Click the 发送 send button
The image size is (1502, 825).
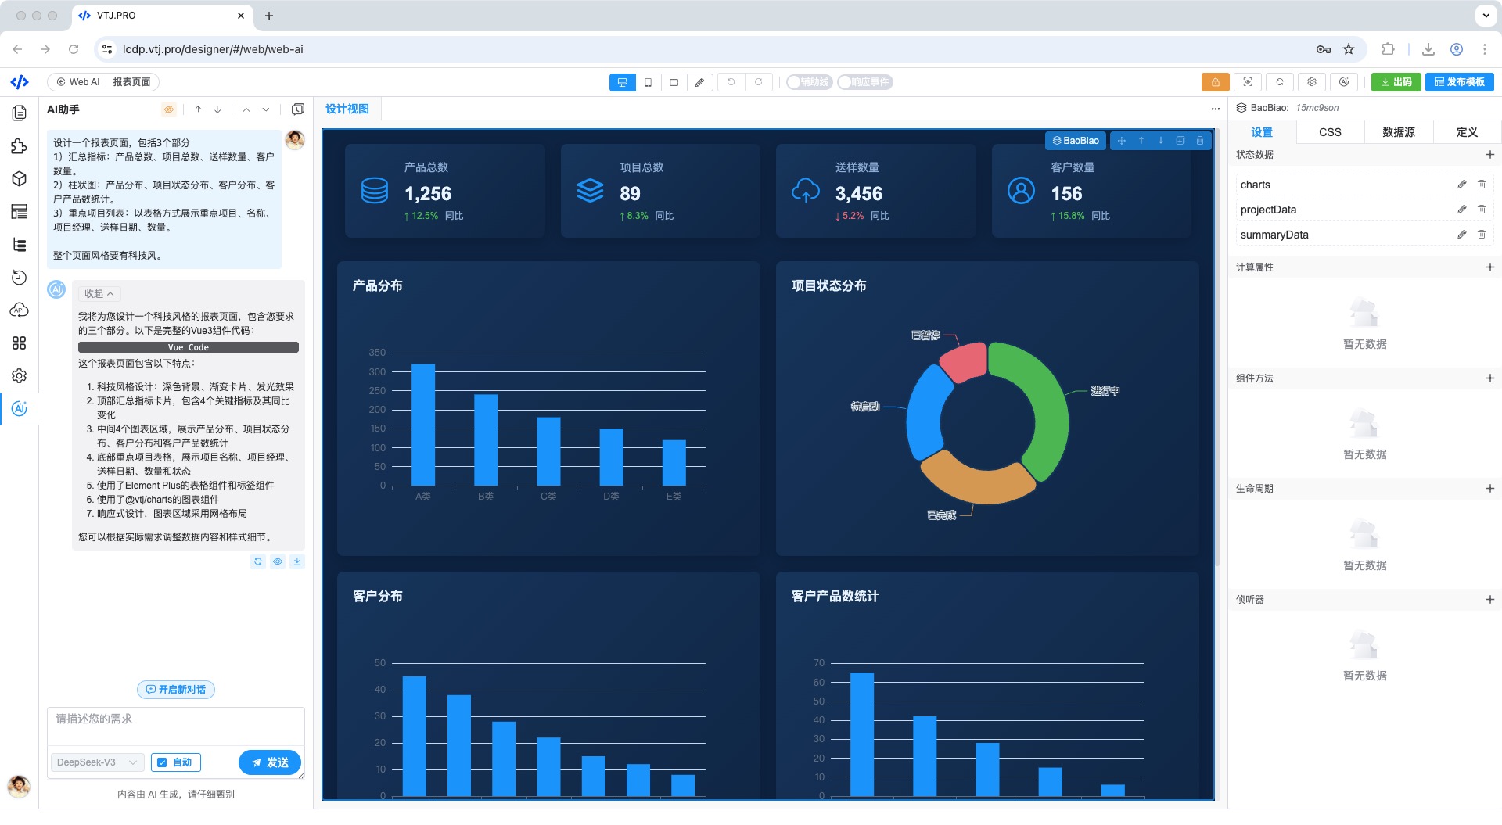click(x=270, y=762)
